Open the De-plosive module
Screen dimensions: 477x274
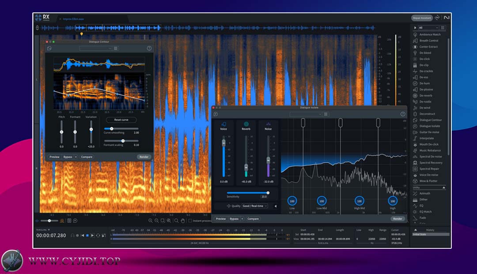click(423, 90)
